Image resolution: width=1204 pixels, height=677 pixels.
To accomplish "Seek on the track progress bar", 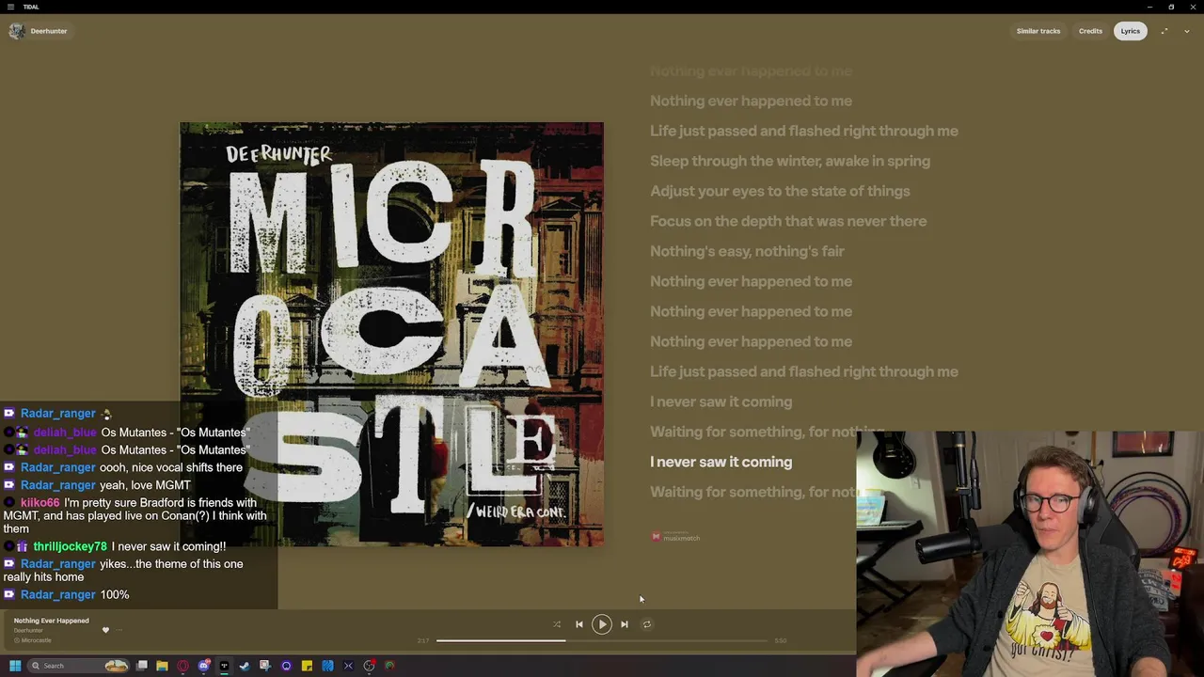I will click(x=602, y=640).
